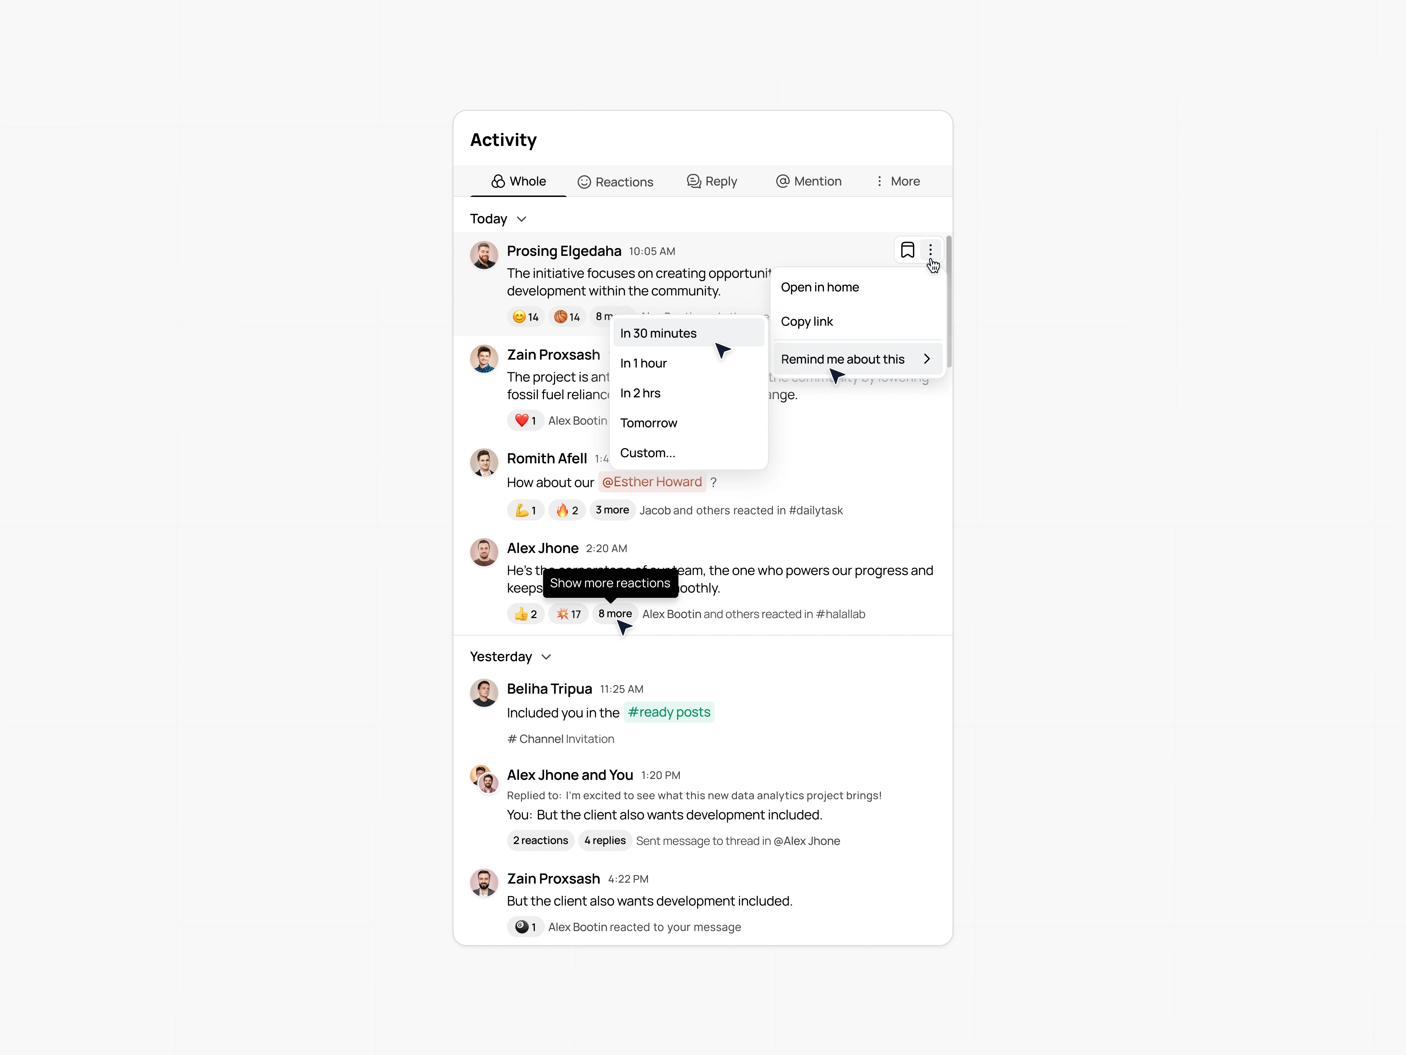Expand the Remind me about this submenu
1406x1055 pixels.
tap(857, 359)
